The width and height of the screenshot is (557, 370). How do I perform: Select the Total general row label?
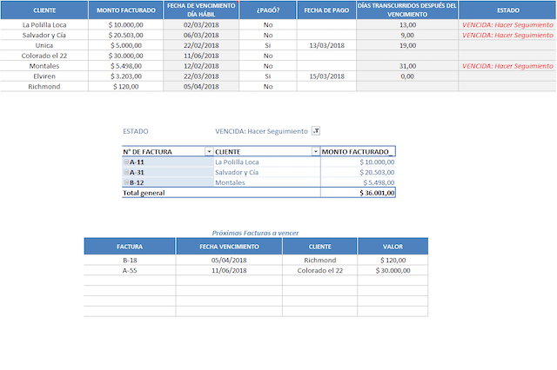pyautogui.click(x=144, y=193)
